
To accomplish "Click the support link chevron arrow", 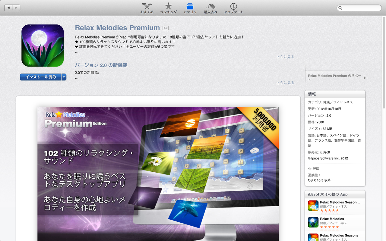I will click(x=365, y=78).
